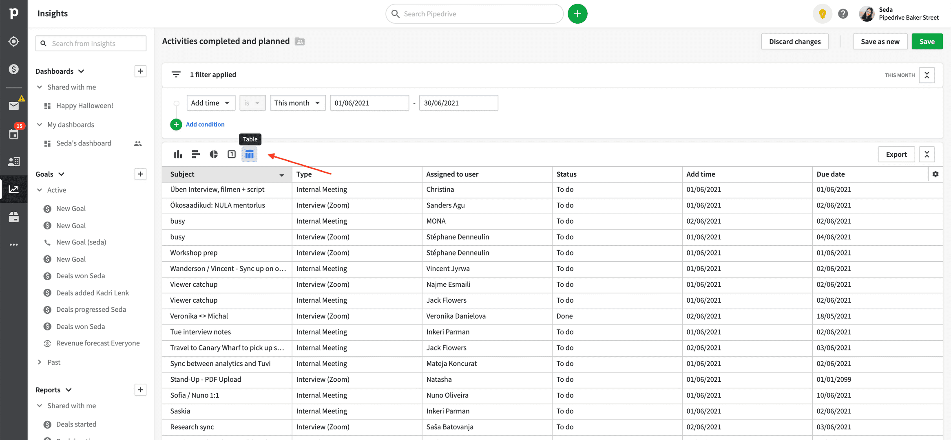Add a new dashboard with plus button
Image resolution: width=951 pixels, height=440 pixels.
point(140,71)
